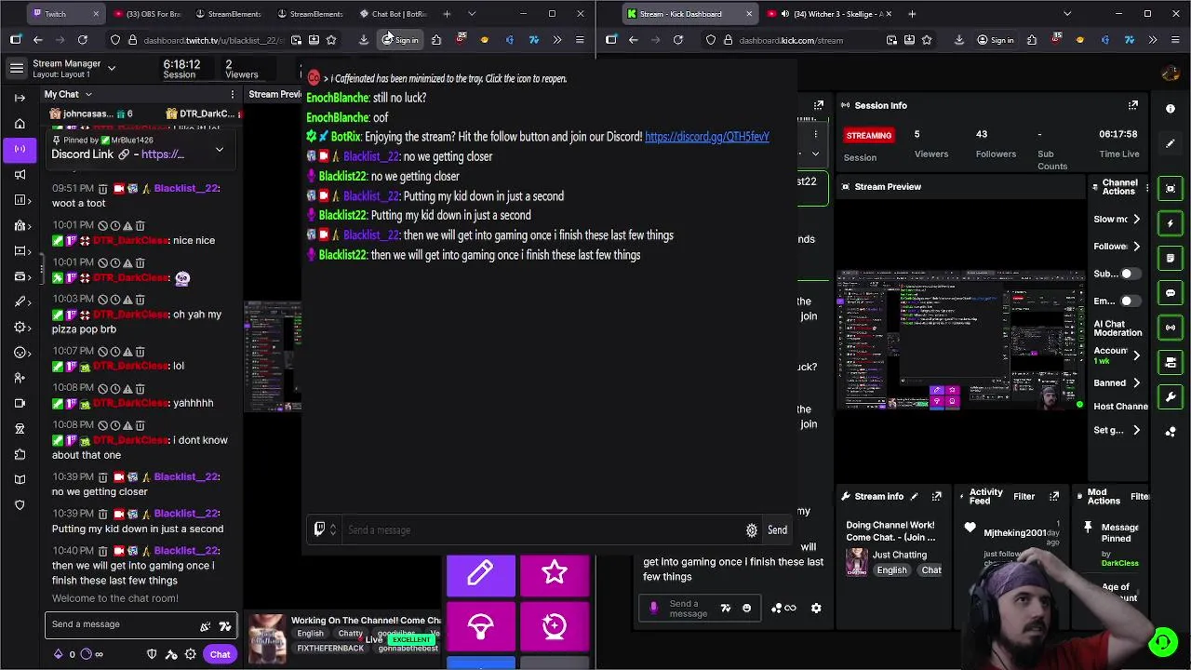
Task: Click the Kick info circle sidebar icon
Action: coord(1171,109)
